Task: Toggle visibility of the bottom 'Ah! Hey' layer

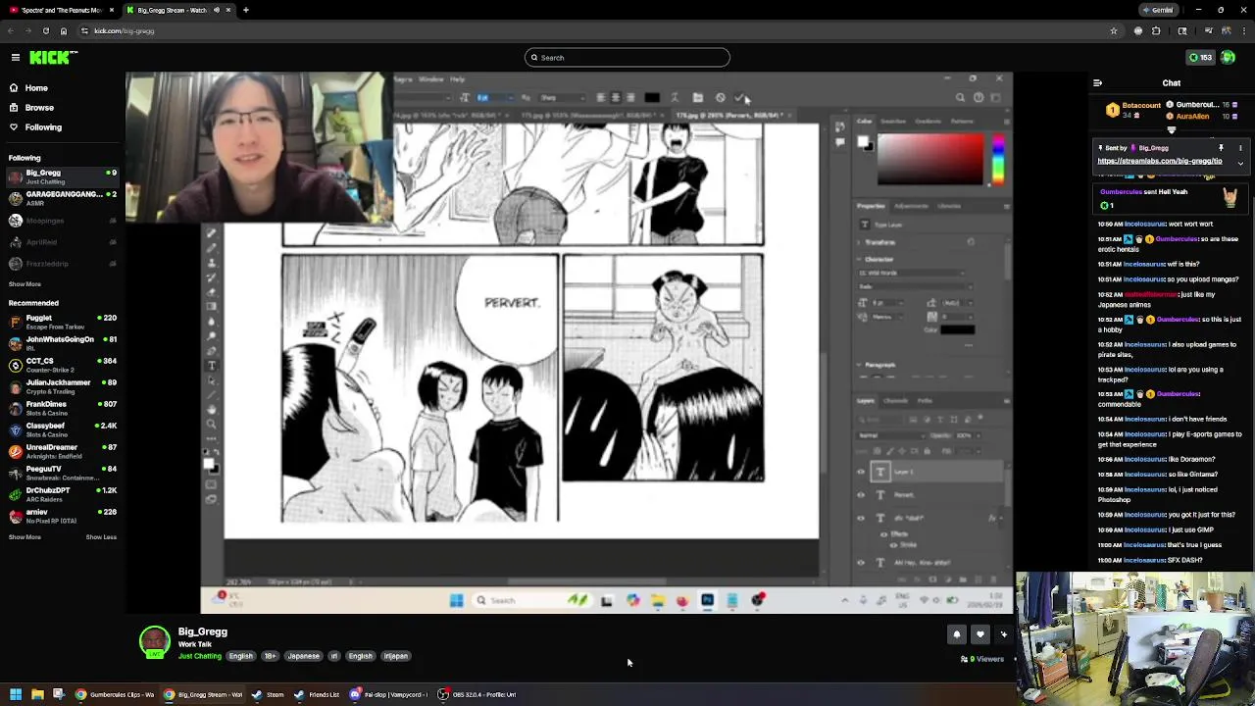Action: [x=861, y=563]
